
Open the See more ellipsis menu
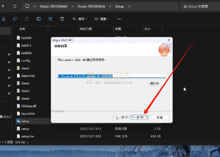(119, 19)
